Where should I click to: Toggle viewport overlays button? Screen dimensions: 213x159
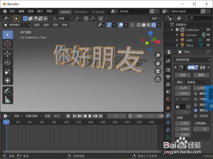coord(121,25)
